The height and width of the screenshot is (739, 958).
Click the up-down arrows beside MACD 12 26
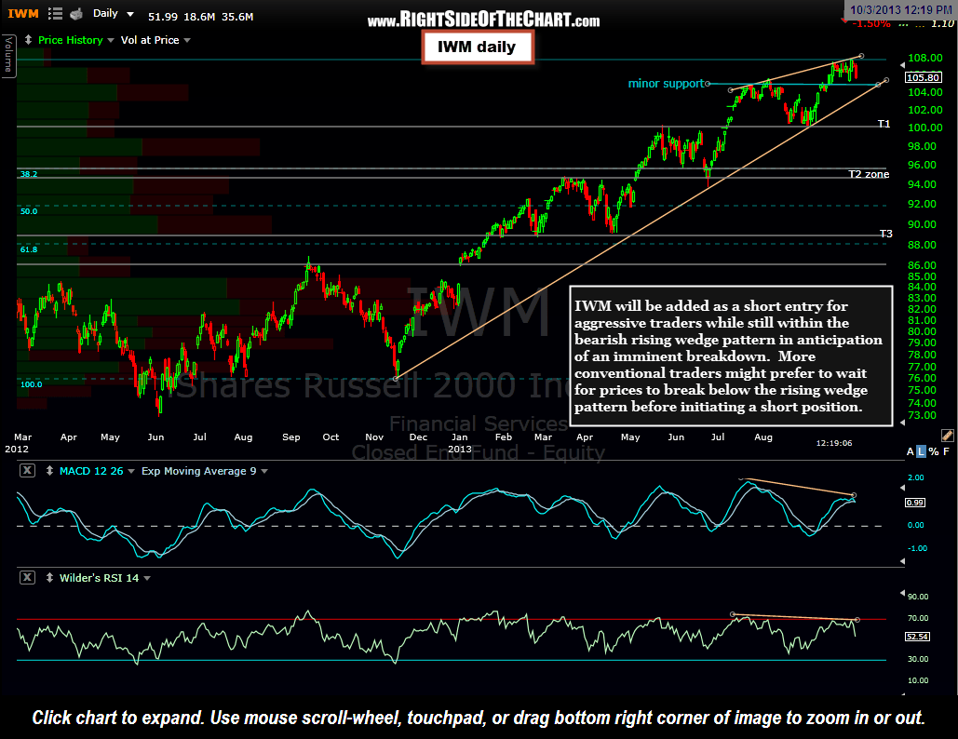pos(49,471)
